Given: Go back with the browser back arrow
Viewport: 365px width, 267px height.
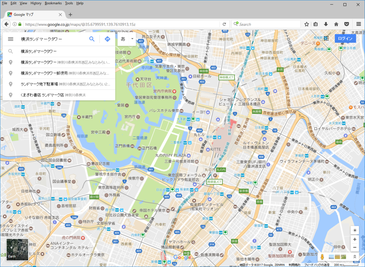Looking at the screenshot, I should 6,24.
